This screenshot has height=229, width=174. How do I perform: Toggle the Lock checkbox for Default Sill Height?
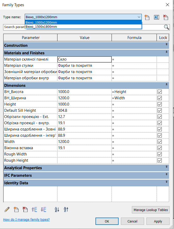[x=160, y=110]
